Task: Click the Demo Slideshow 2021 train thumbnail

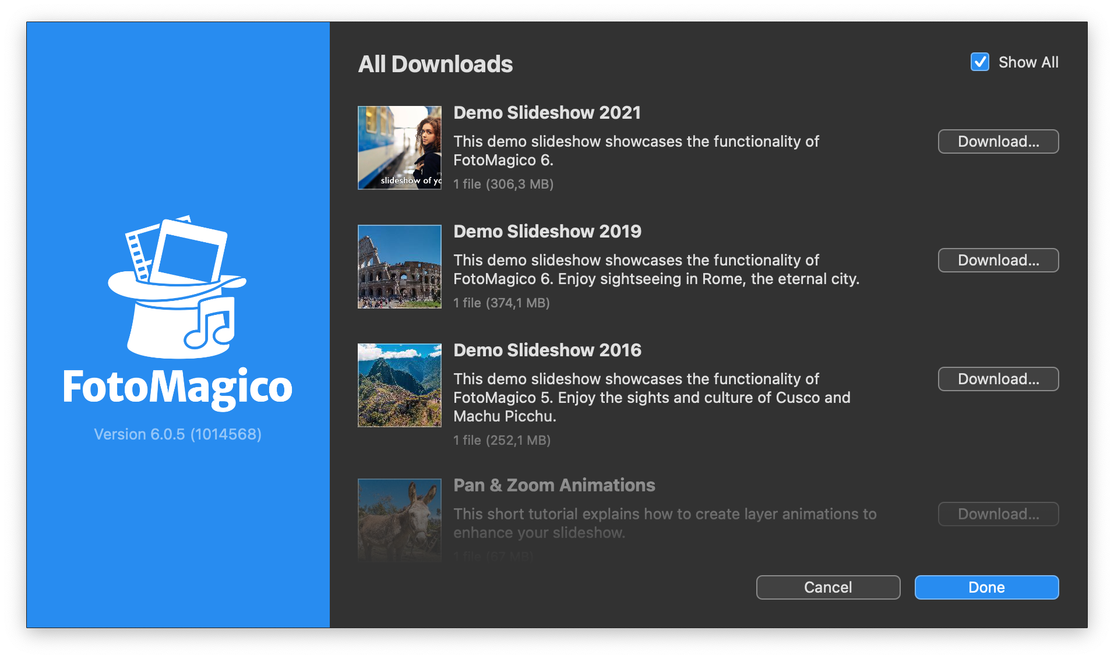Action: (x=399, y=147)
